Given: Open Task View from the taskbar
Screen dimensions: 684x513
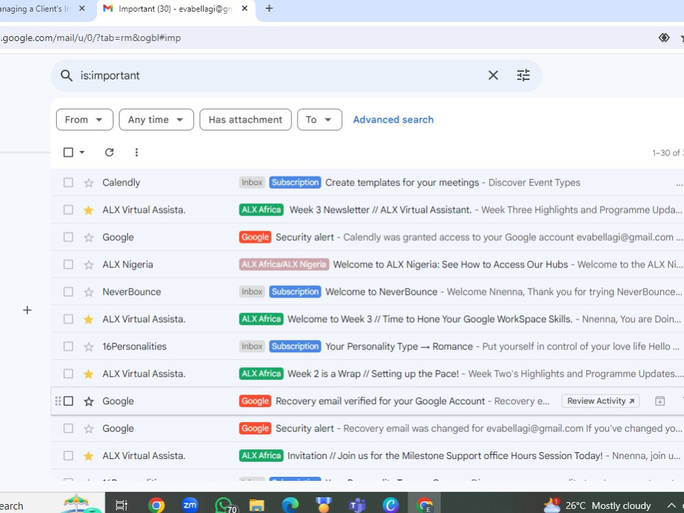Looking at the screenshot, I should [121, 505].
